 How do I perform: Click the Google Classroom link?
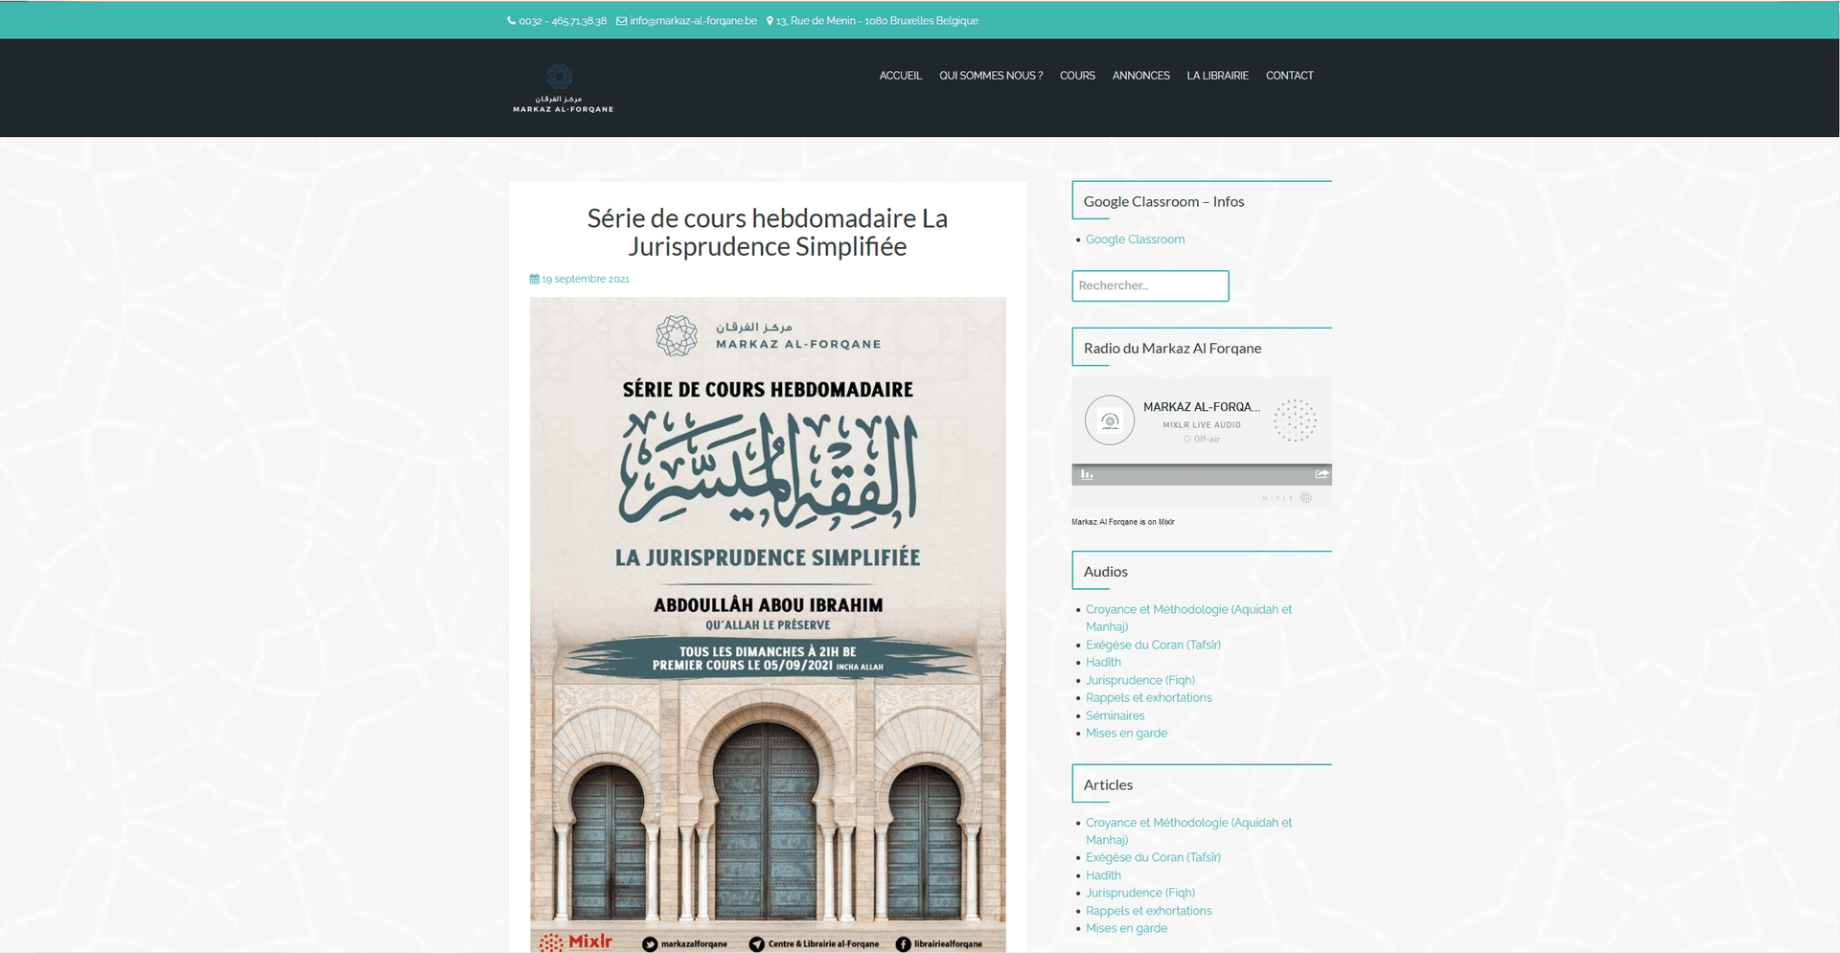point(1135,239)
